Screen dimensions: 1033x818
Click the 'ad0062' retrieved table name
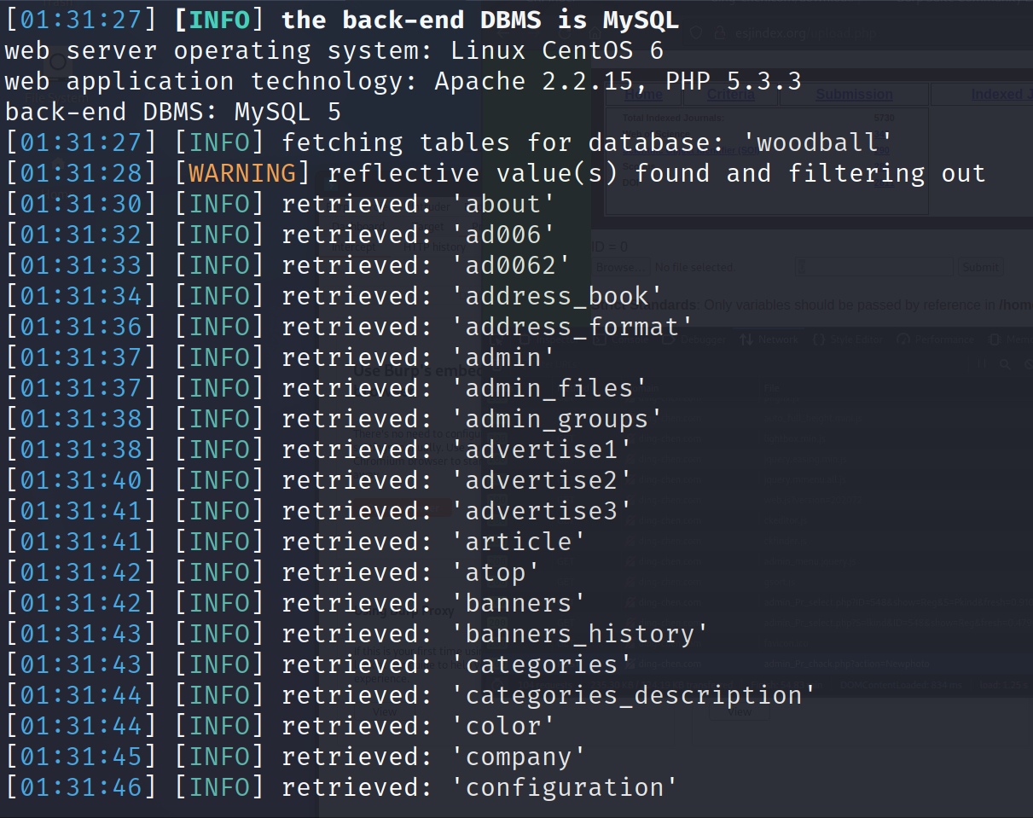pos(511,265)
